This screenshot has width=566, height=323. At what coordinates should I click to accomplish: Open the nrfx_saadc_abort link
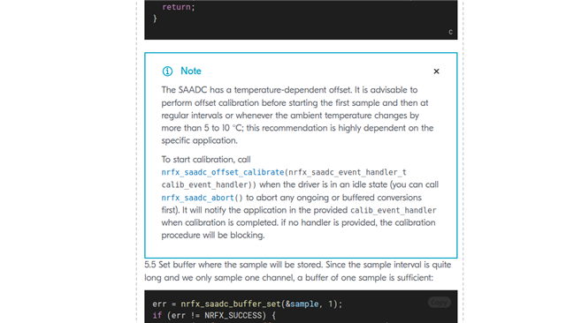point(197,198)
